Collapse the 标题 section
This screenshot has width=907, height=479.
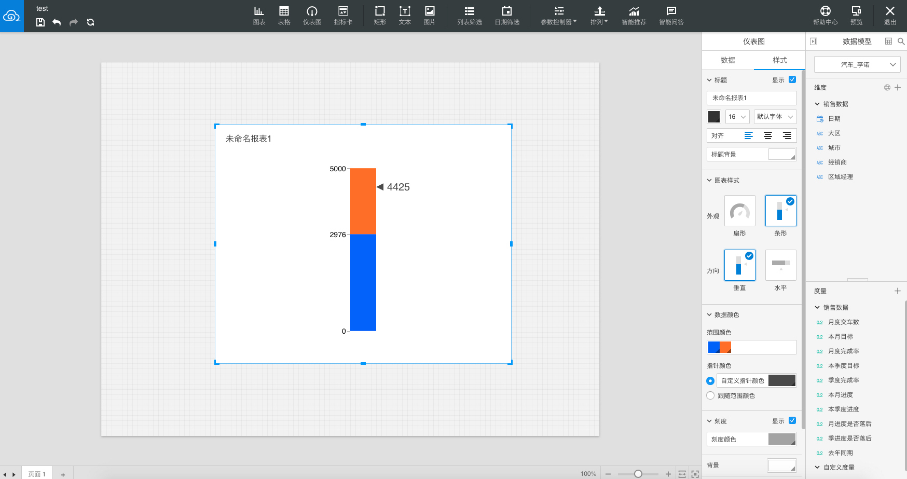click(x=709, y=80)
